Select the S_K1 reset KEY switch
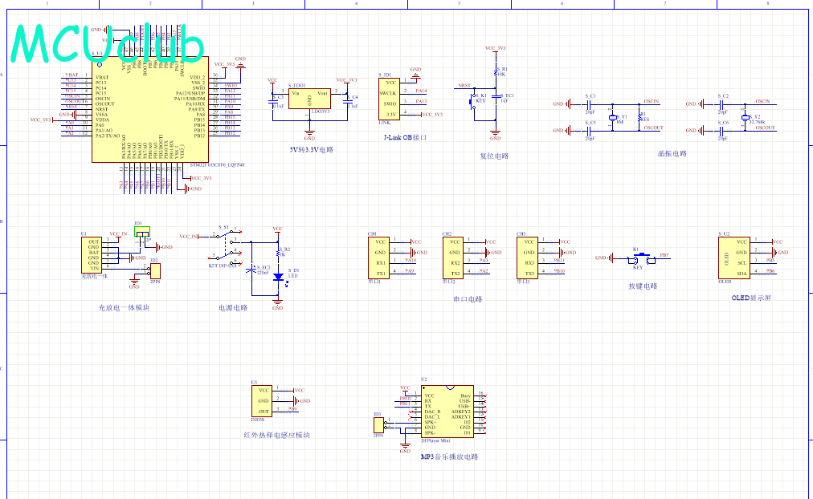Image resolution: width=813 pixels, height=499 pixels. (473, 101)
